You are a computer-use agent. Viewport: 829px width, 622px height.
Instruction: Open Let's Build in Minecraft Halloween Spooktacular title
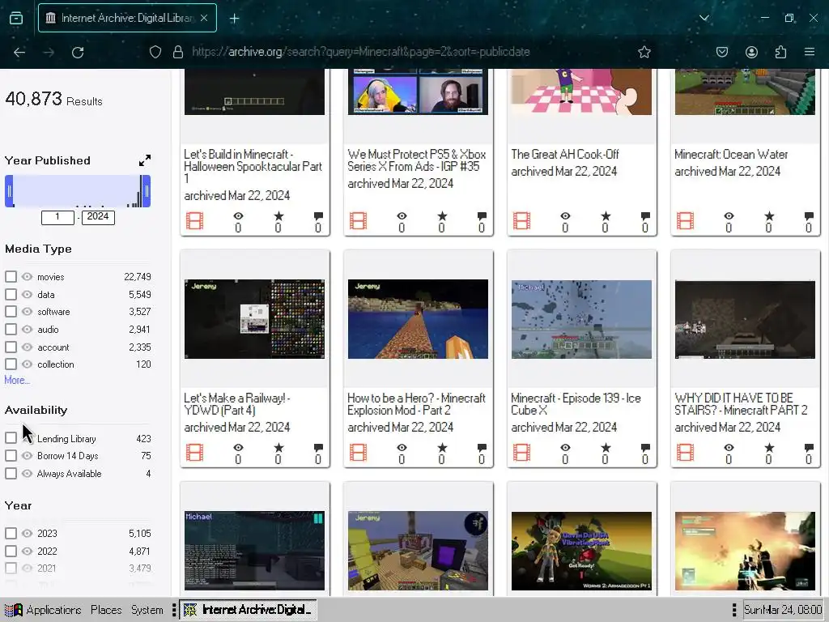click(253, 166)
